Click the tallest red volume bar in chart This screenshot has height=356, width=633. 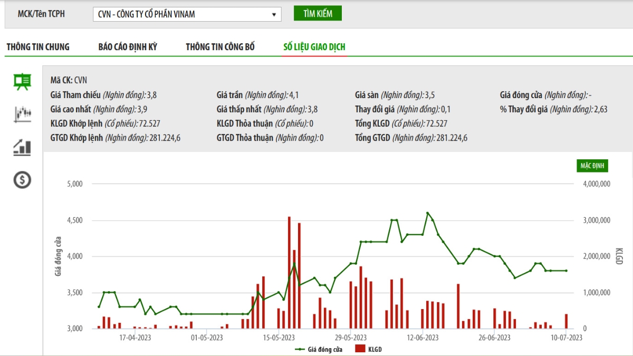coord(289,272)
